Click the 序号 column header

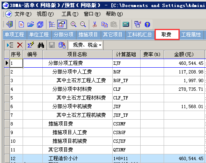16,54
